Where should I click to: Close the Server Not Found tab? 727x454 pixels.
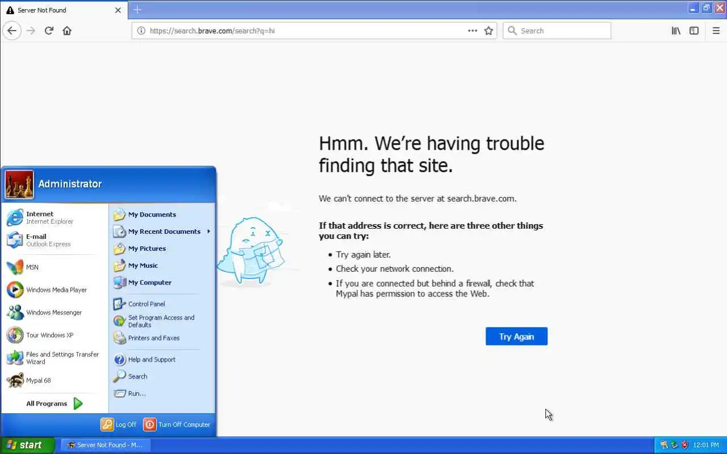[118, 10]
